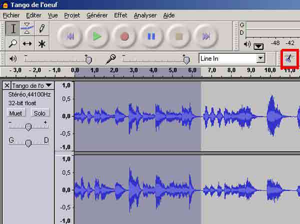Screen dimensions: 300x224
Task: Click the upper channel vertical scale ruler
Action: 64,116
